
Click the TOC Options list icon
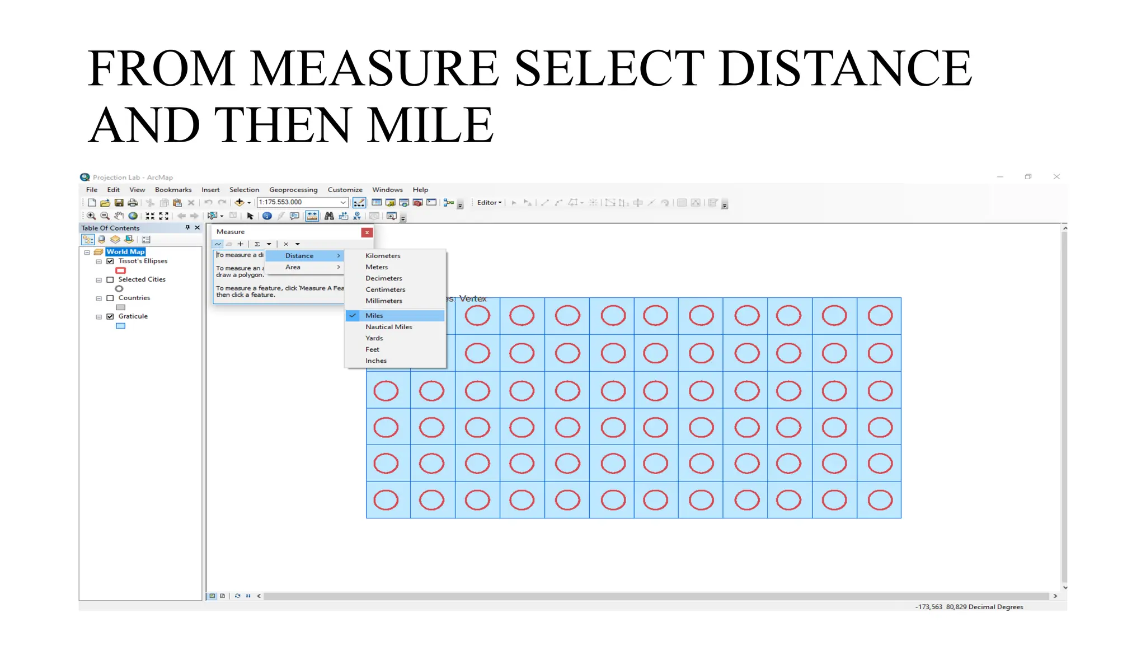coord(146,240)
